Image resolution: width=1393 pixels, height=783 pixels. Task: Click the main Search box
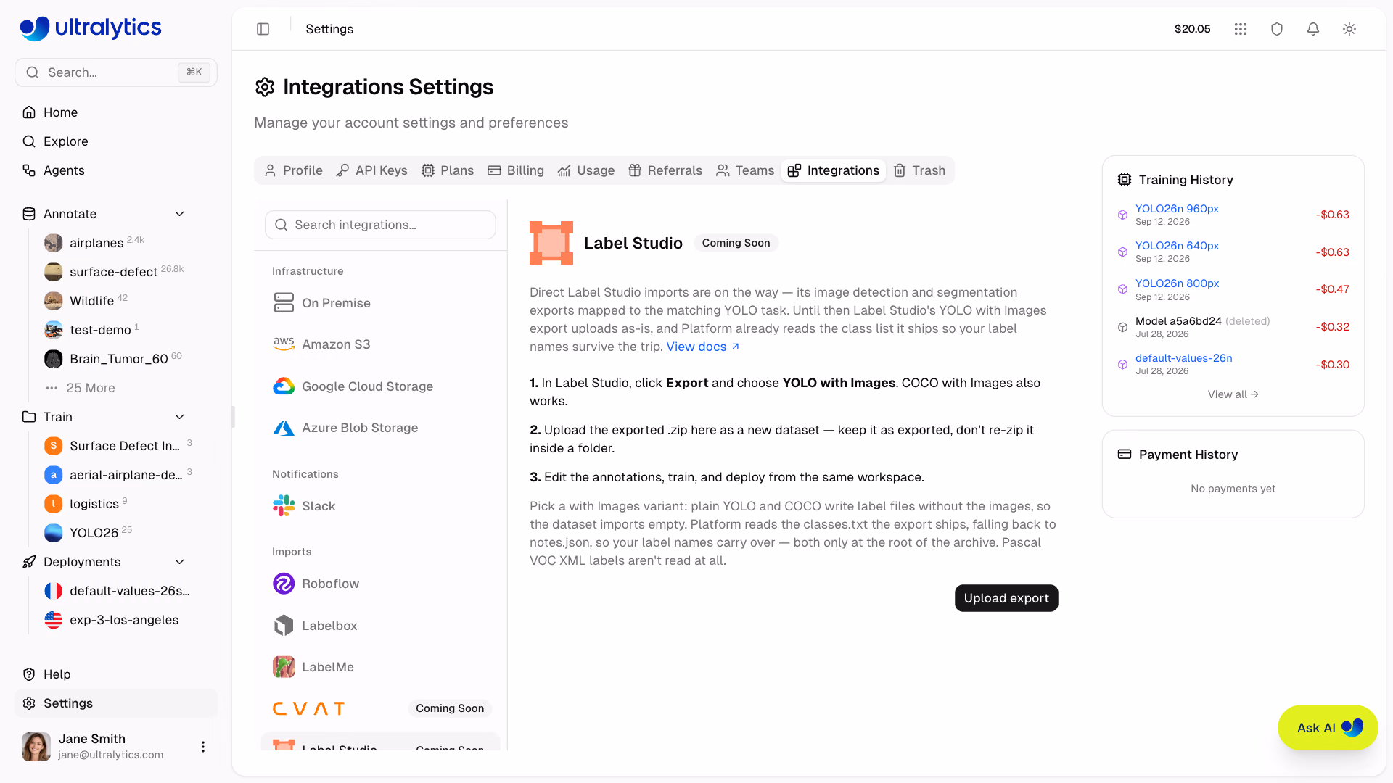point(116,72)
